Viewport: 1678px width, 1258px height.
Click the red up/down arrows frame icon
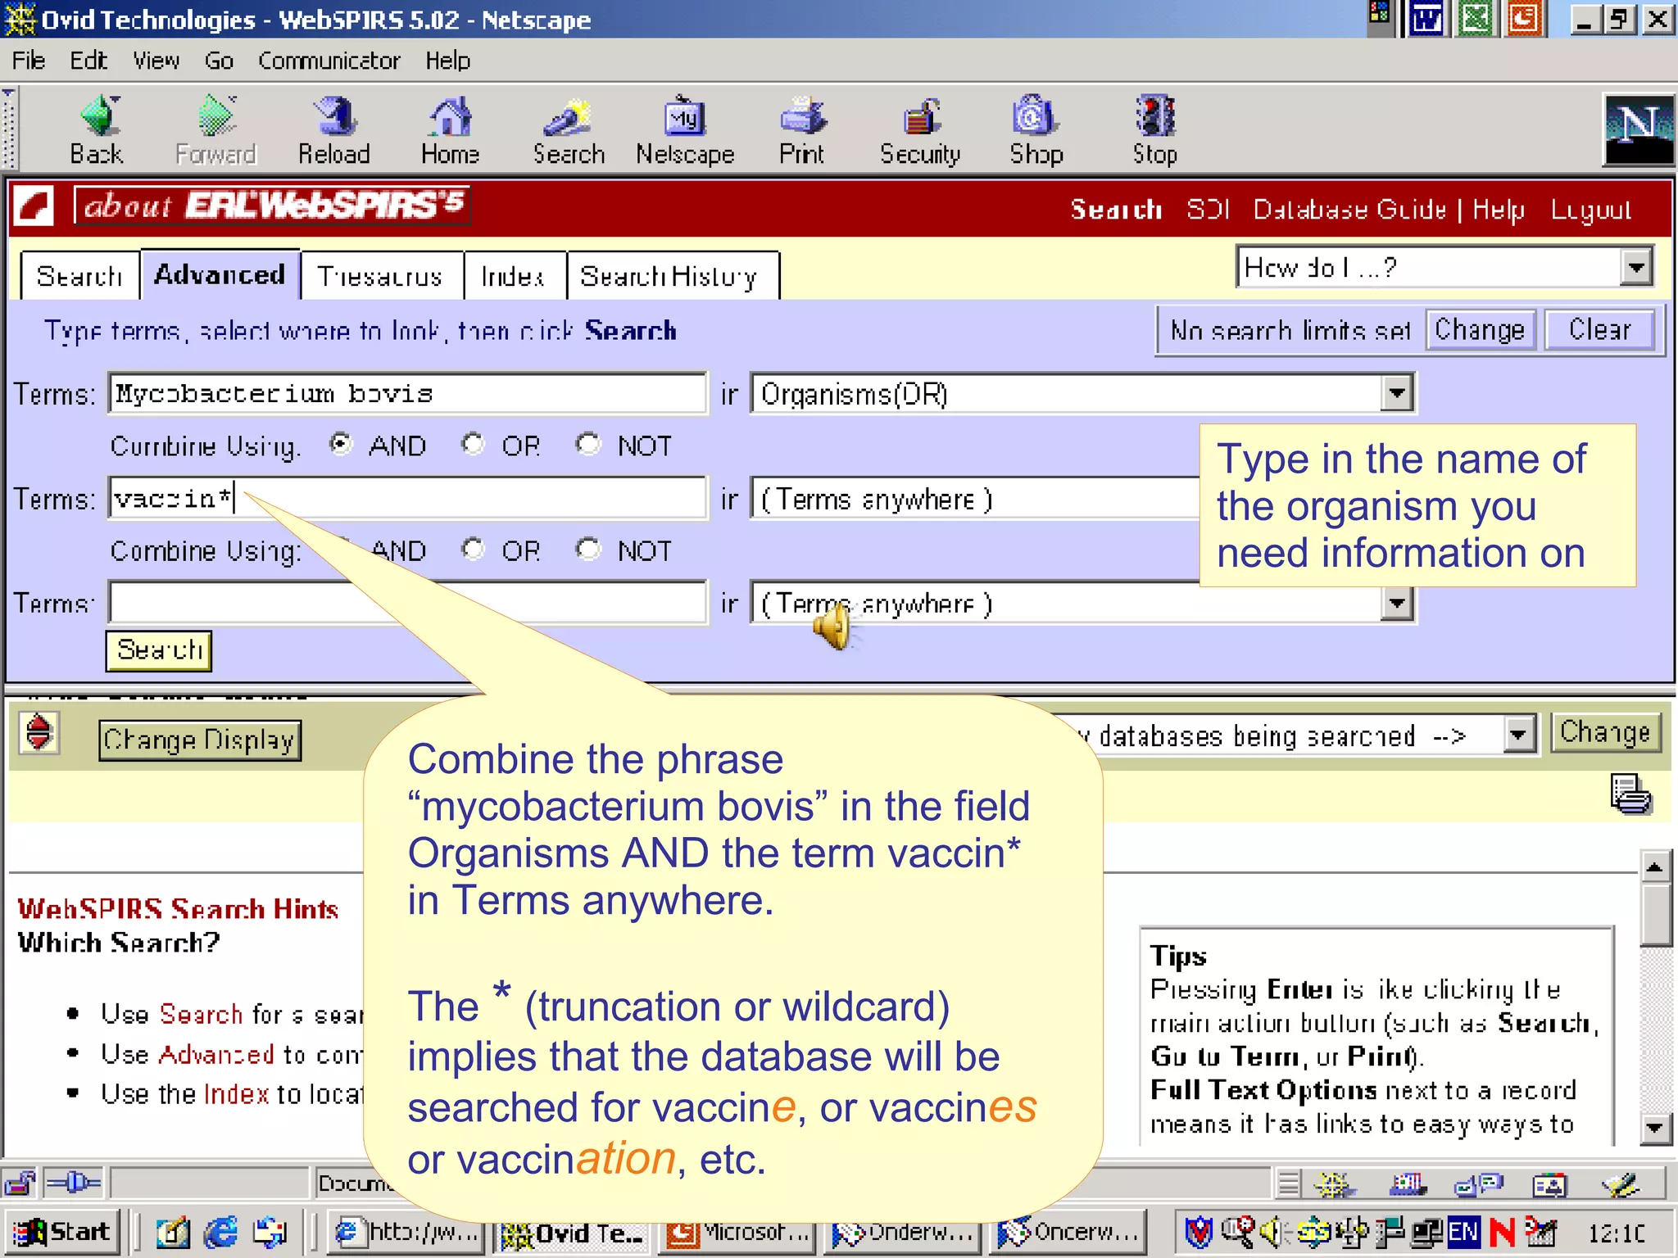(x=39, y=732)
